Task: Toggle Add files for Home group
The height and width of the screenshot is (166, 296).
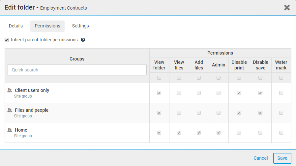Action: (x=199, y=133)
